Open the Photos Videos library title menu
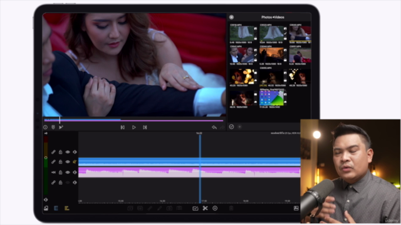401x225 pixels. click(273, 17)
